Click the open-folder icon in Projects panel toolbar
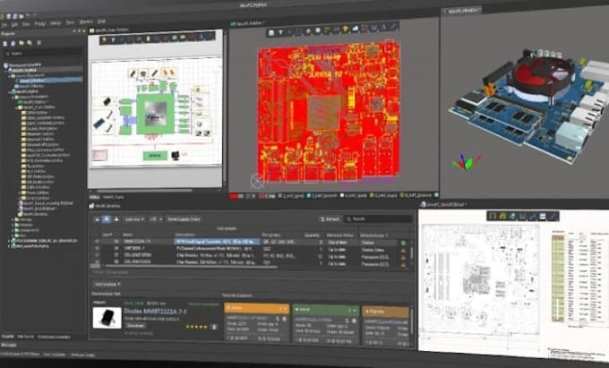The image size is (609, 368). (21, 43)
